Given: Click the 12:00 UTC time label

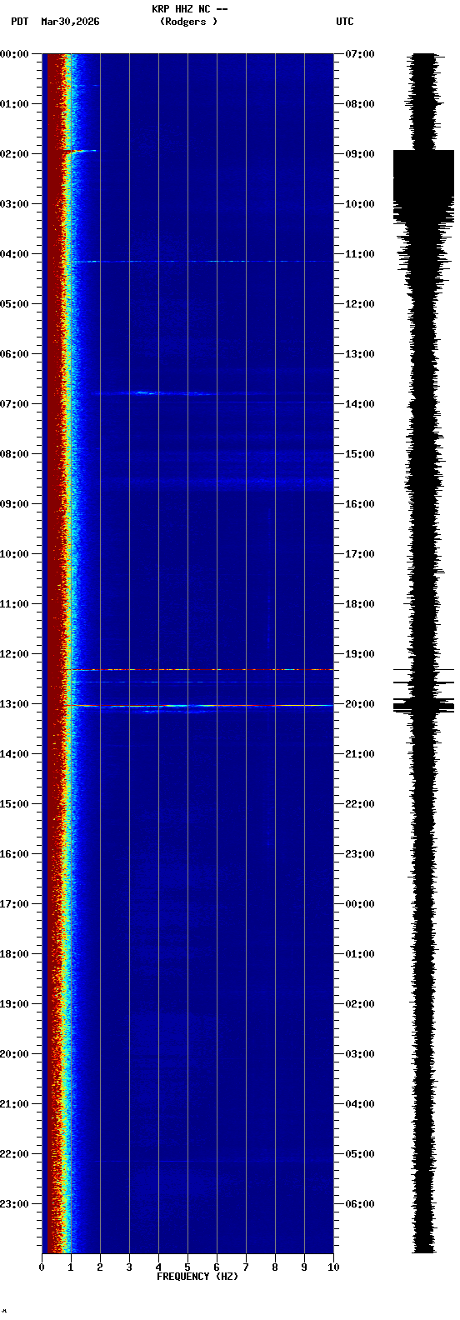Looking at the screenshot, I should coord(360,304).
